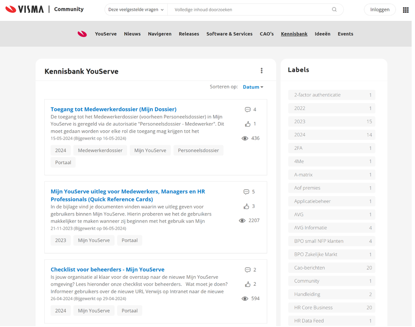Click the search magnifier icon

click(334, 10)
